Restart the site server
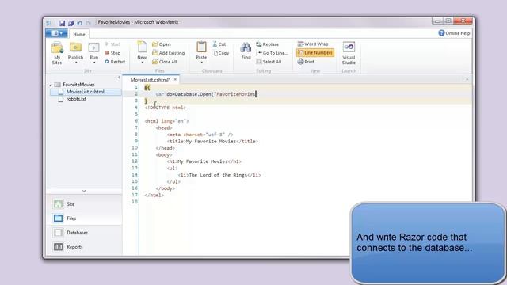Viewport: 507px width, 285px height. [x=115, y=62]
